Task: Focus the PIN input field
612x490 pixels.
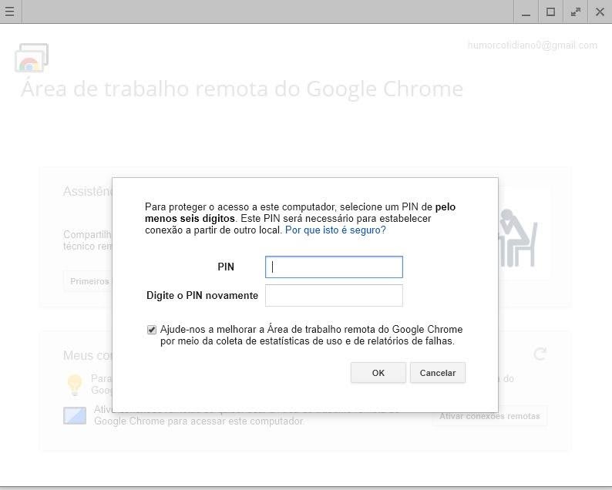Action: 334,267
